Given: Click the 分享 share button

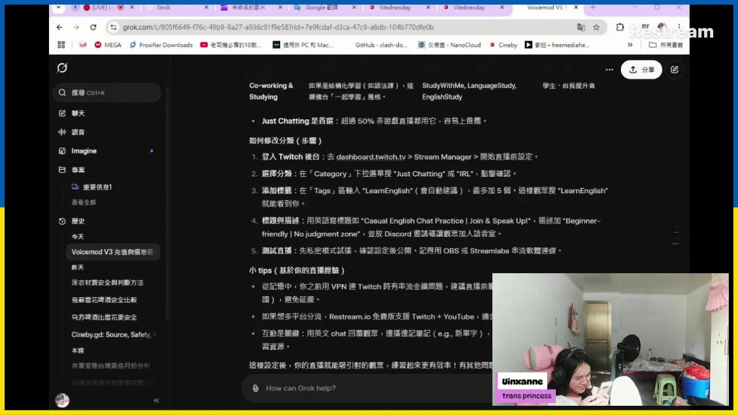Looking at the screenshot, I should [x=641, y=69].
